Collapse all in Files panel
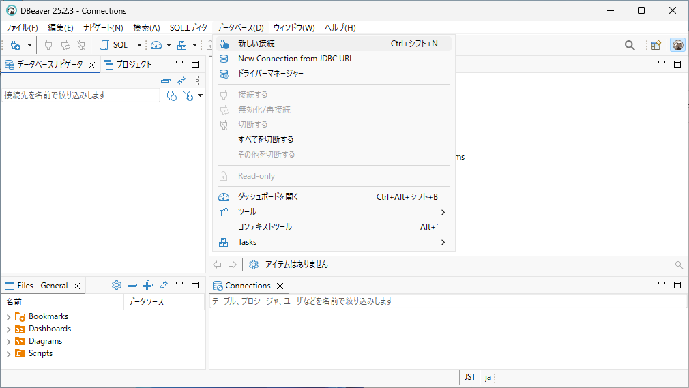Screen dimensions: 689x388 (x=132, y=286)
